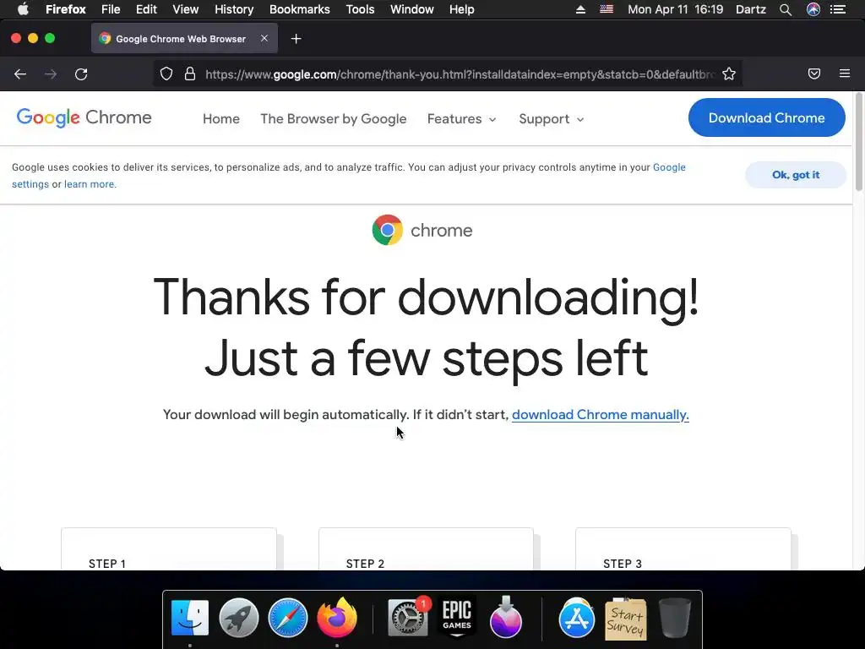
Task: Open tracking protection shield icon
Action: (166, 74)
